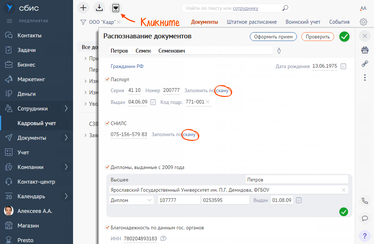Click the help question mark next to INN
Viewport: 374px width, 244px height.
click(163, 239)
